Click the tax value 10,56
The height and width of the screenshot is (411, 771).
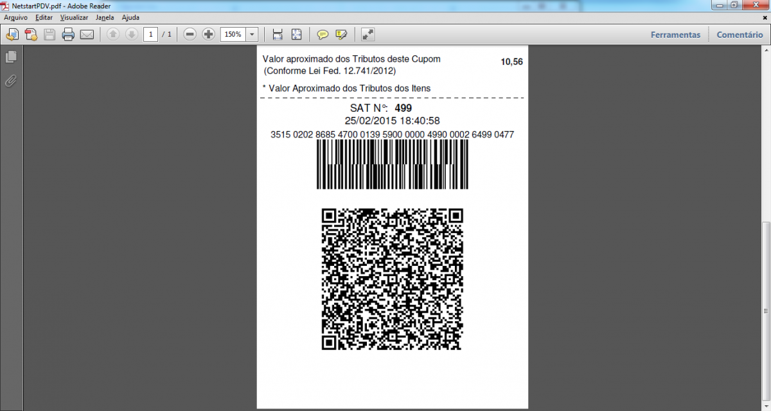[511, 62]
